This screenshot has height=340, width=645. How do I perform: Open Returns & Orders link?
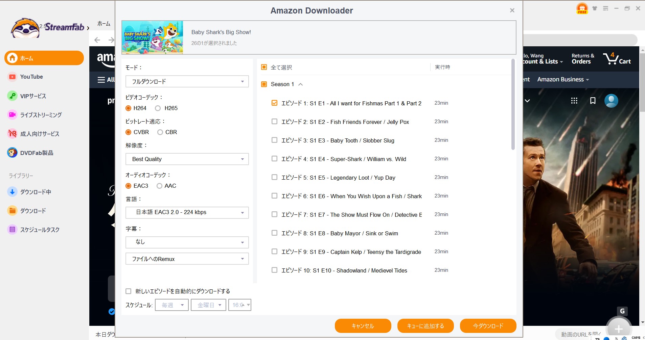[x=583, y=58]
